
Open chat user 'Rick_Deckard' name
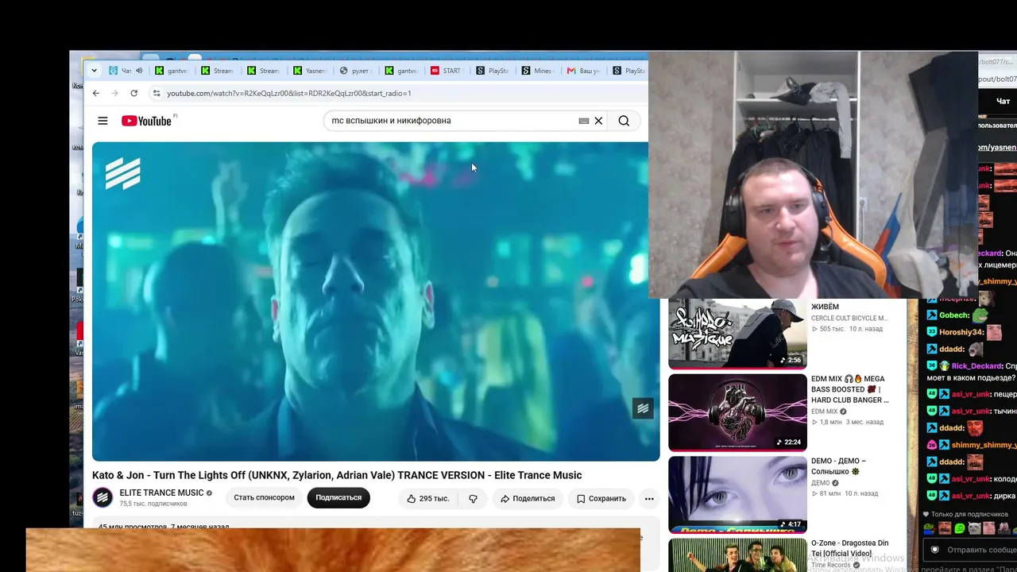click(x=976, y=366)
